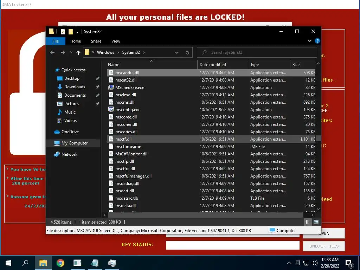Go forward with the Forward arrow

click(63, 52)
